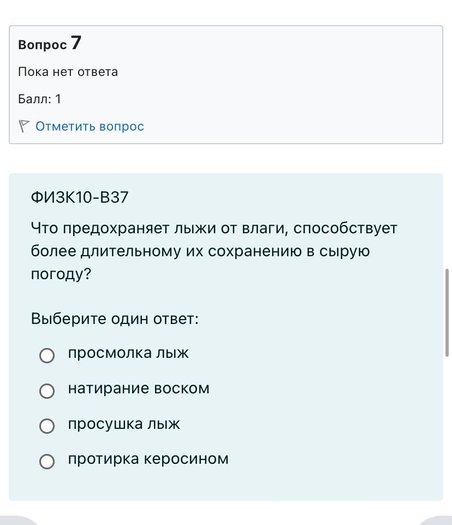Select the просмолка лыж radio button

47,356
